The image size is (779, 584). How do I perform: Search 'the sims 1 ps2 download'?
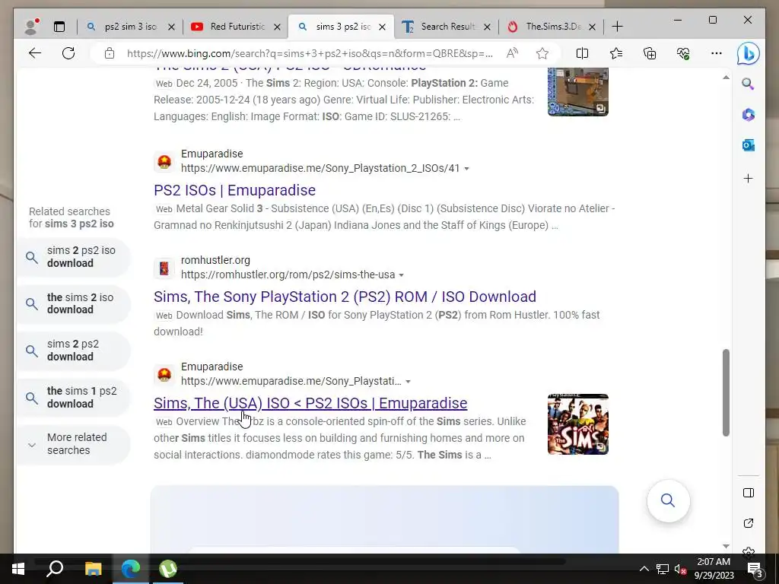coord(74,397)
